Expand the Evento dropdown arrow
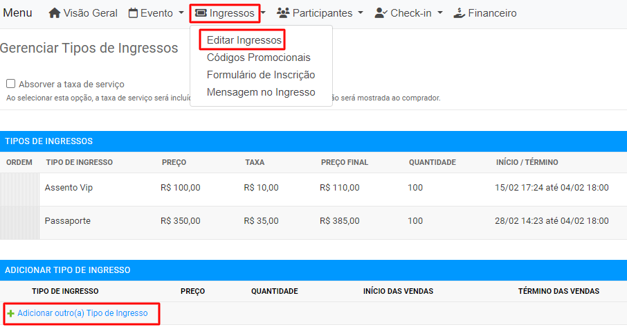The width and height of the screenshot is (627, 334). coord(181,12)
